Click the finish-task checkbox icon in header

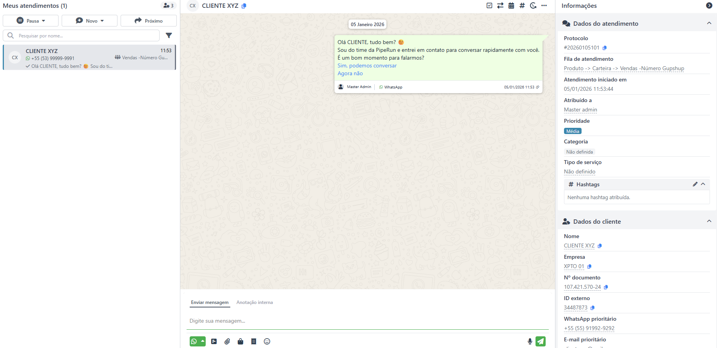pos(489,5)
